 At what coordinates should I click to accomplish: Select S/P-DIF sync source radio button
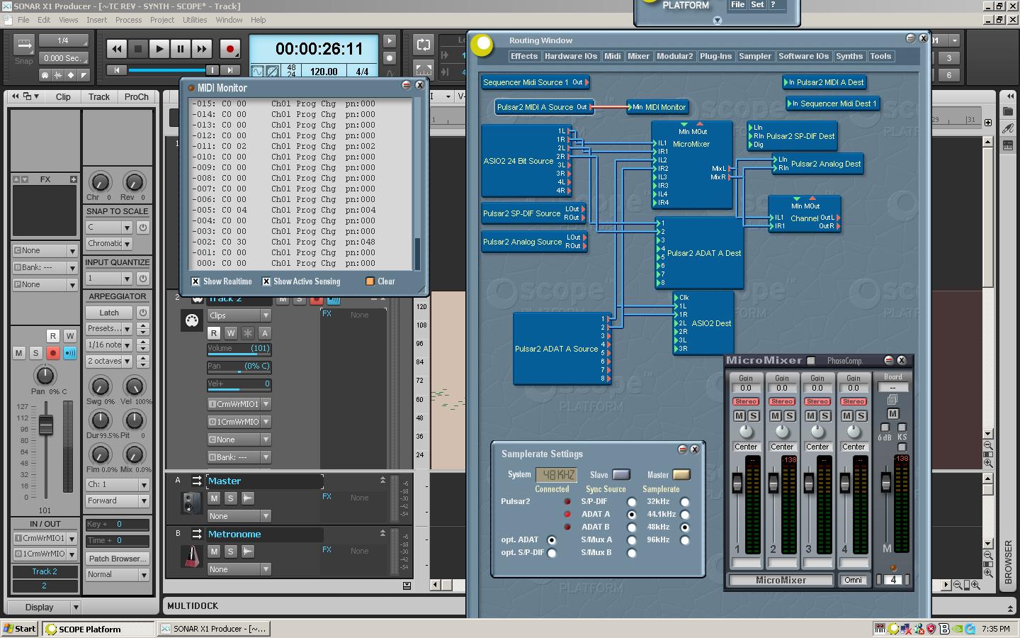click(632, 502)
